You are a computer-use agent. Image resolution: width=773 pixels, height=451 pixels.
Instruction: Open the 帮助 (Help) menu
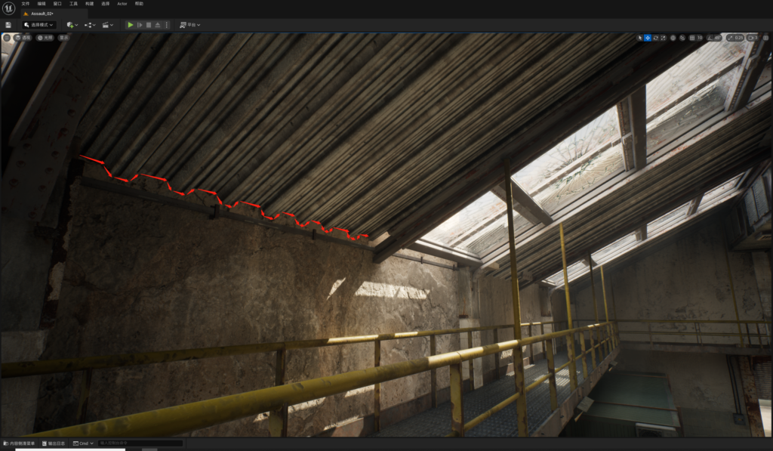[x=139, y=4]
